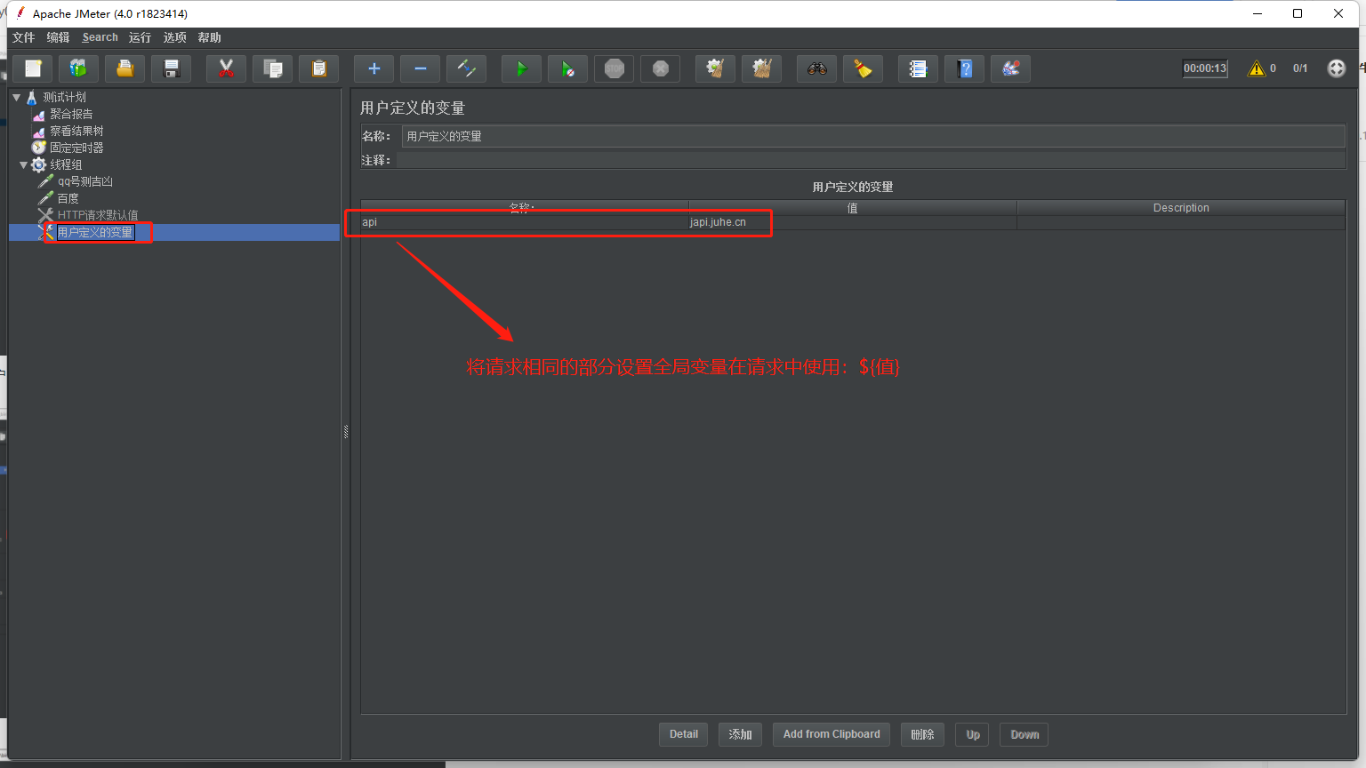This screenshot has width=1366, height=768.
Task: Click the Open file folder icon
Action: (125, 68)
